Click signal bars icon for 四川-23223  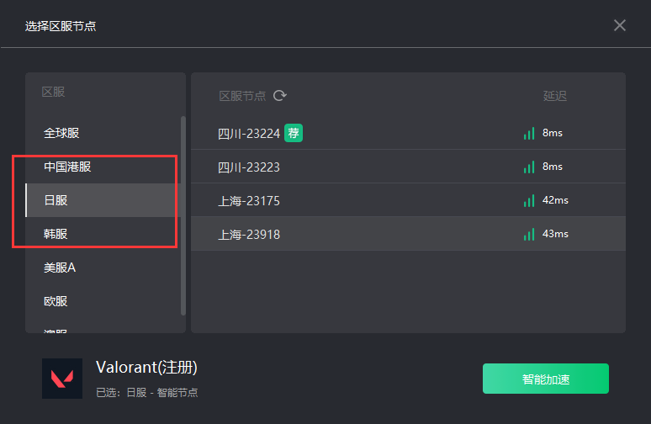[529, 167]
